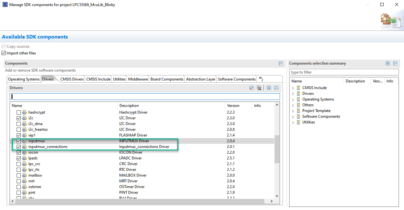Expand the Project Template summary node
404x210 pixels.
point(293,110)
